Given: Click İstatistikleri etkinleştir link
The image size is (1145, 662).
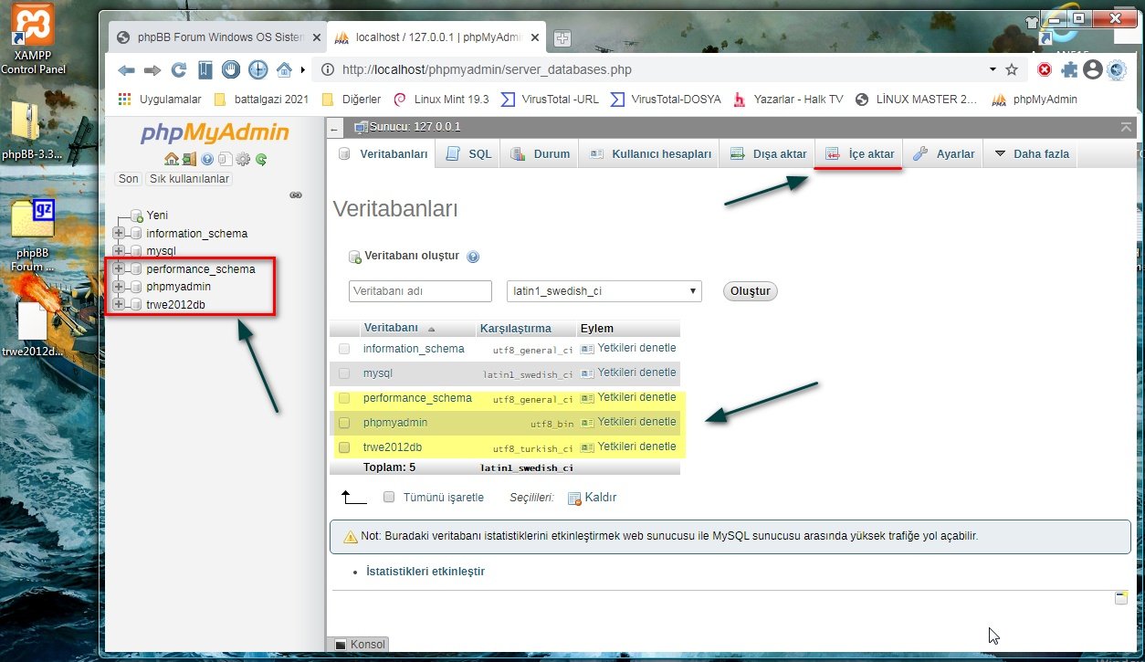Looking at the screenshot, I should pos(425,572).
